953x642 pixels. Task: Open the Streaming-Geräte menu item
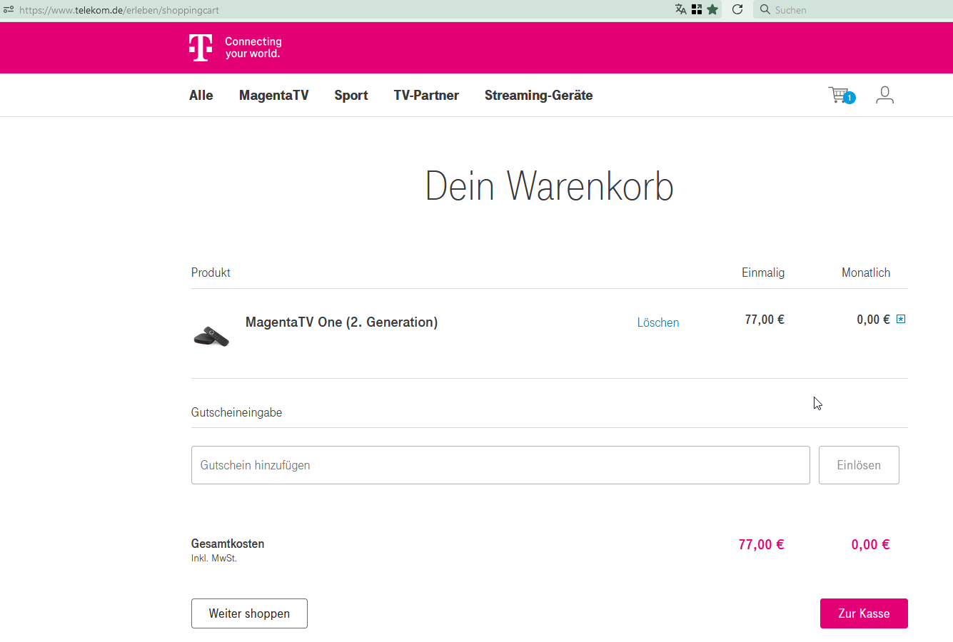pos(539,96)
